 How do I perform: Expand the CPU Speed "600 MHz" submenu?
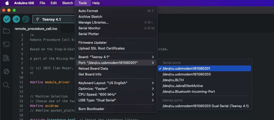click(x=116, y=94)
